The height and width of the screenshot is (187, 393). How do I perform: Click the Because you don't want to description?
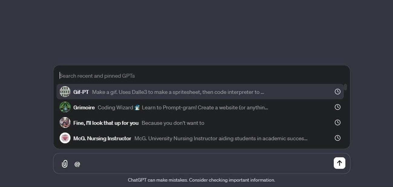click(x=173, y=123)
